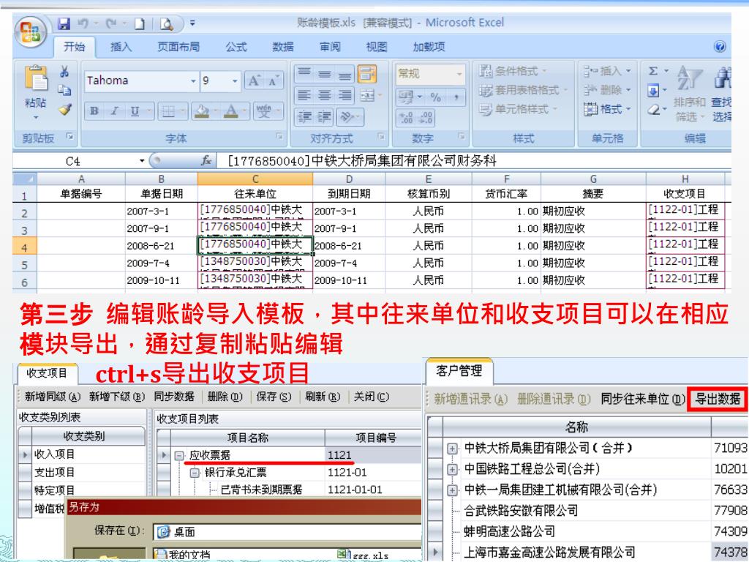The image size is (749, 562).
Task: Redo the last undone action
Action: coord(111,23)
